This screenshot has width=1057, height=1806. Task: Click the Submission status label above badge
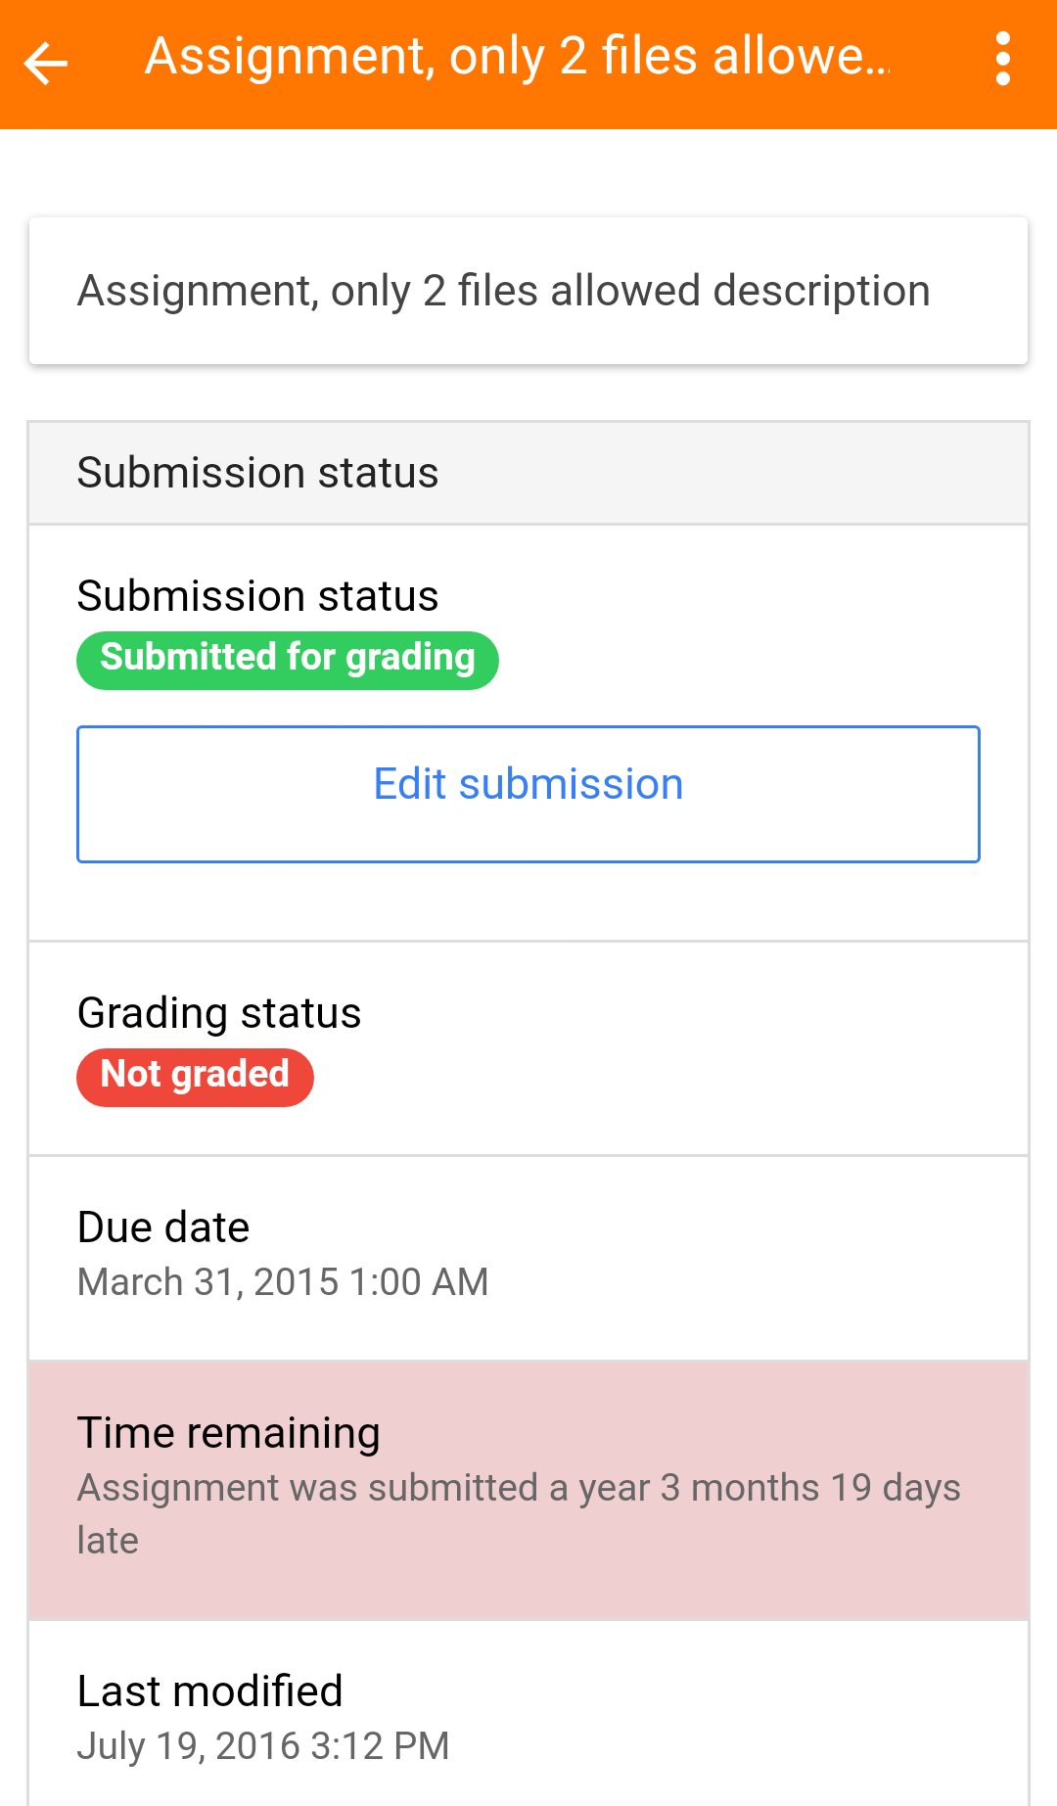[x=257, y=596]
